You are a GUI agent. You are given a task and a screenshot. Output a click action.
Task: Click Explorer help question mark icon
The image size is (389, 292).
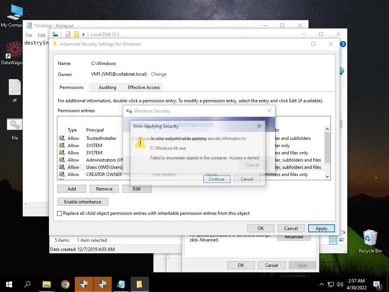(x=343, y=44)
